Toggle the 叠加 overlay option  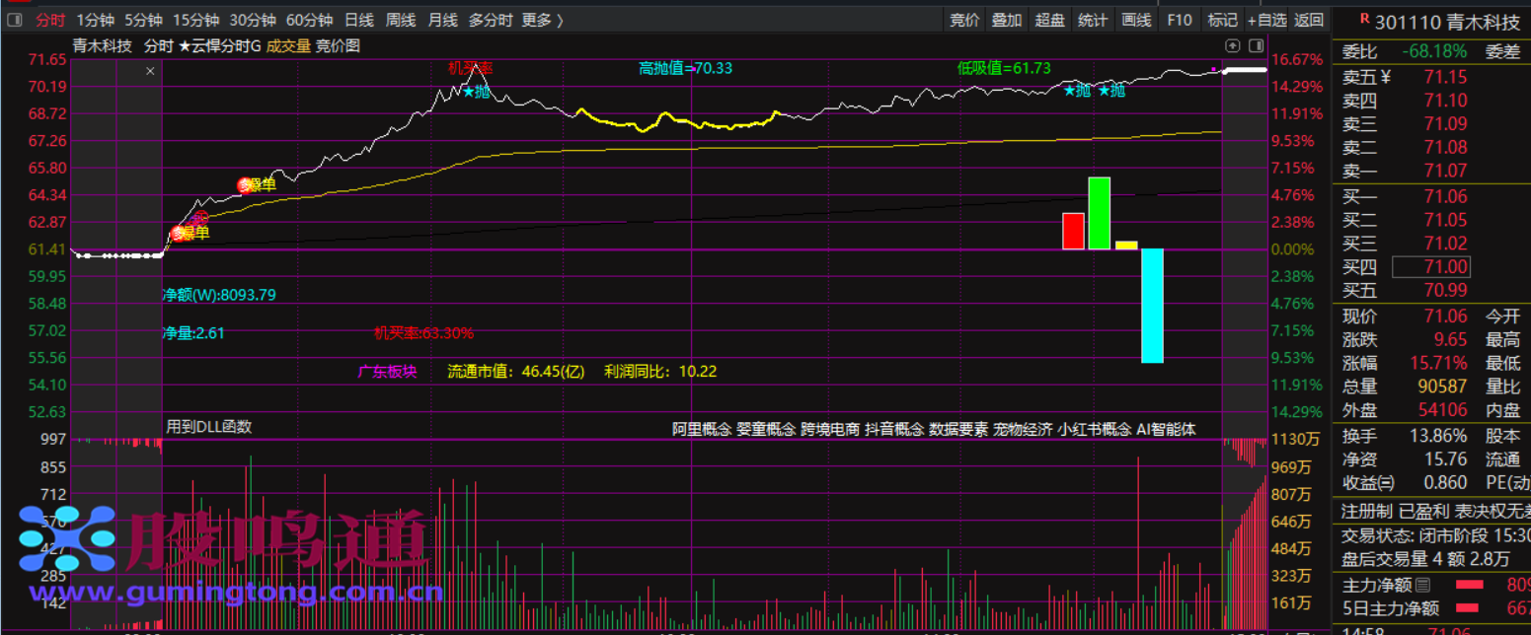(1007, 20)
